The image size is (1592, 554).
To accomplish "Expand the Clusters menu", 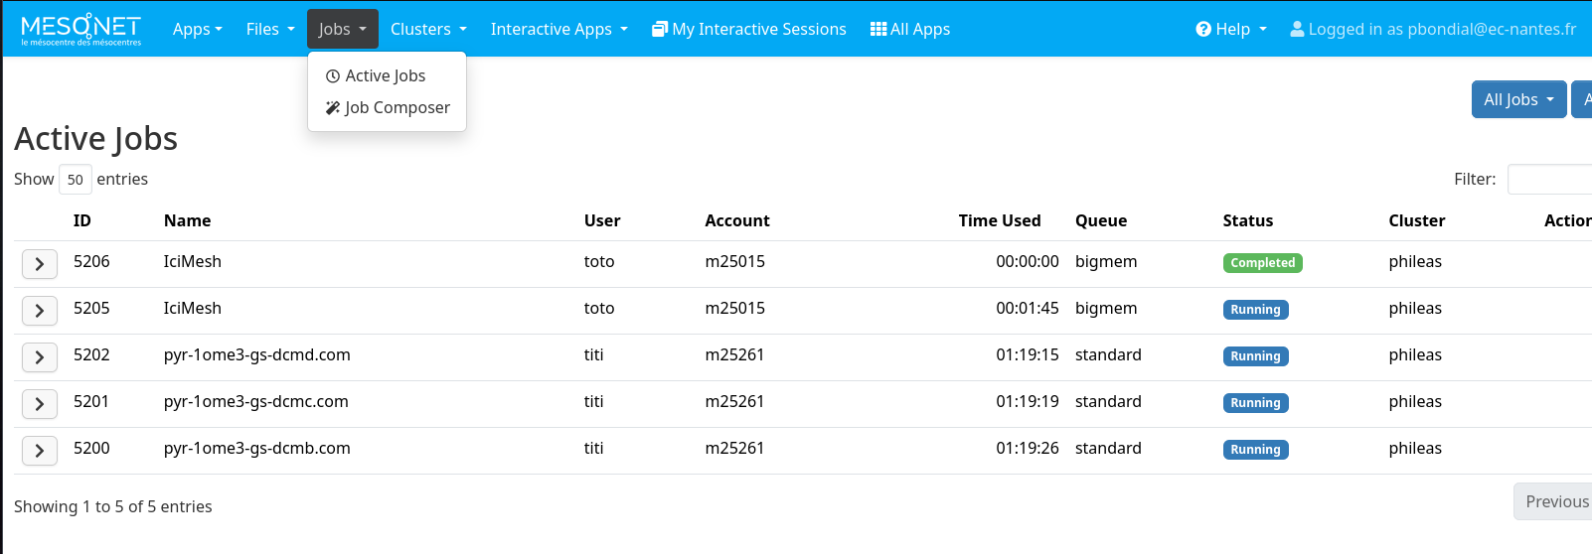I will 428,29.
